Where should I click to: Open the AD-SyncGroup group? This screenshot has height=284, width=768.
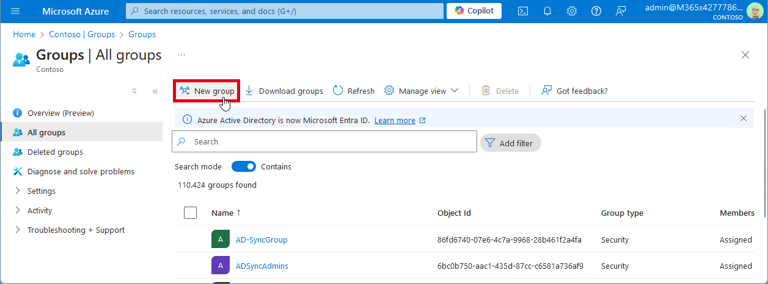tap(261, 240)
